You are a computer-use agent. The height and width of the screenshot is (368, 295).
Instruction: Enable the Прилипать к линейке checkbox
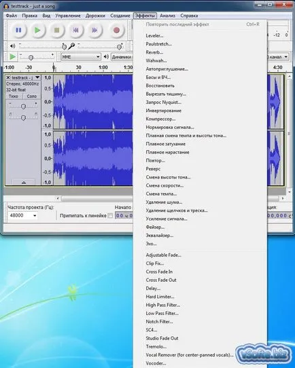pos(110,216)
